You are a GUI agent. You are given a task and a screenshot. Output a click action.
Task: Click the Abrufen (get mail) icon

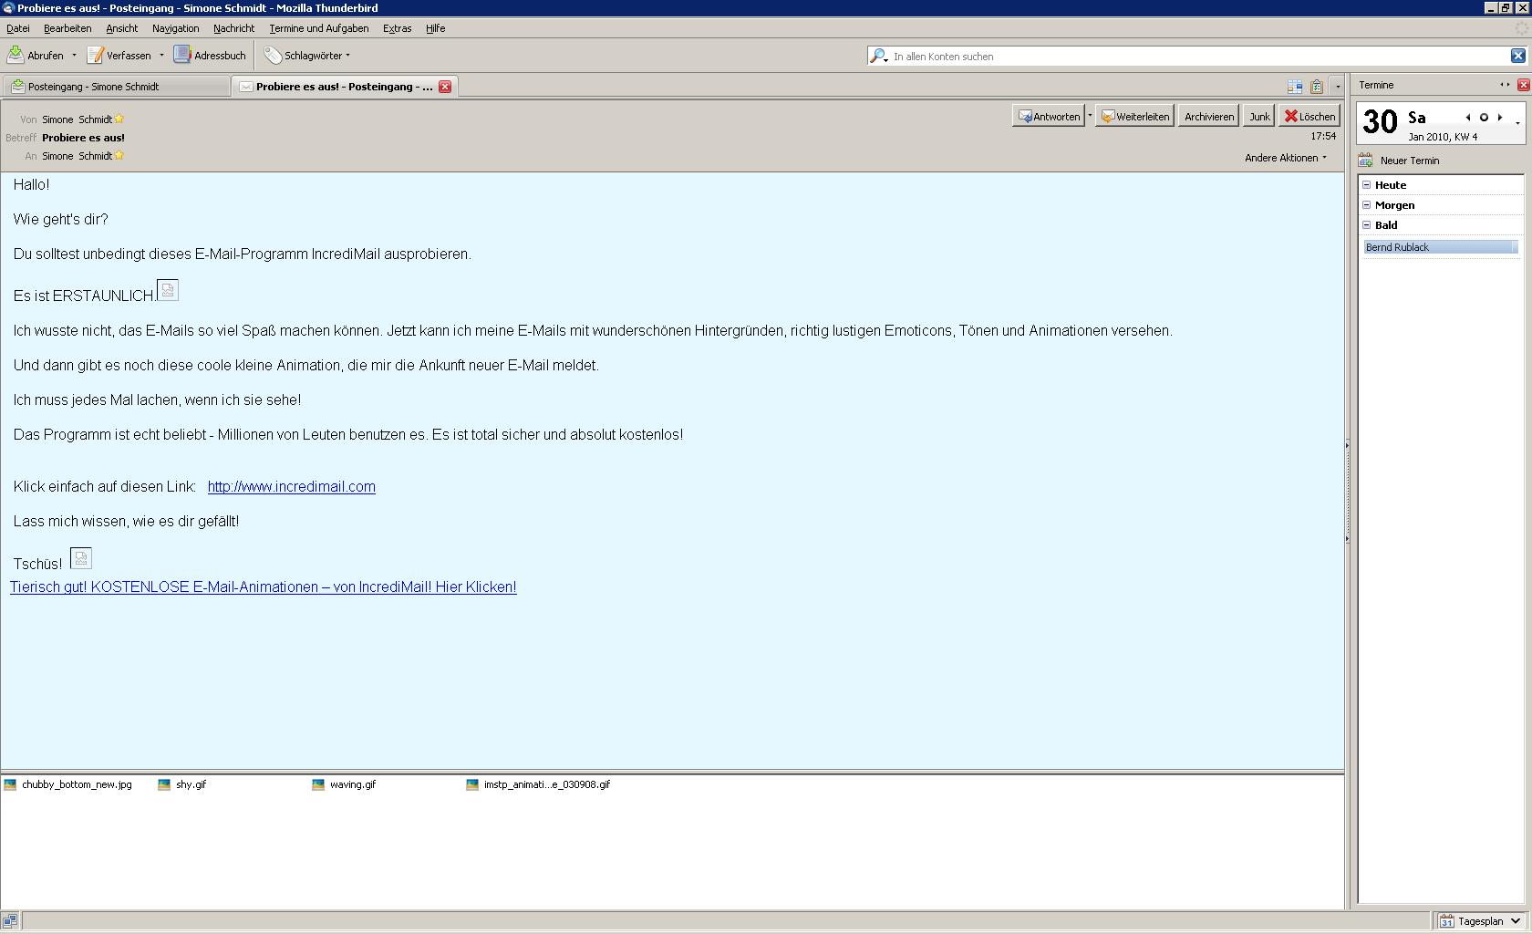click(16, 55)
